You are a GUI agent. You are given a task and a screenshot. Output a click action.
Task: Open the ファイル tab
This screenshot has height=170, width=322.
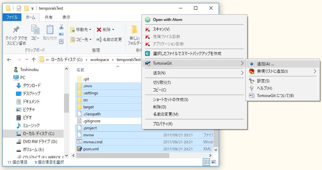[x=12, y=17]
